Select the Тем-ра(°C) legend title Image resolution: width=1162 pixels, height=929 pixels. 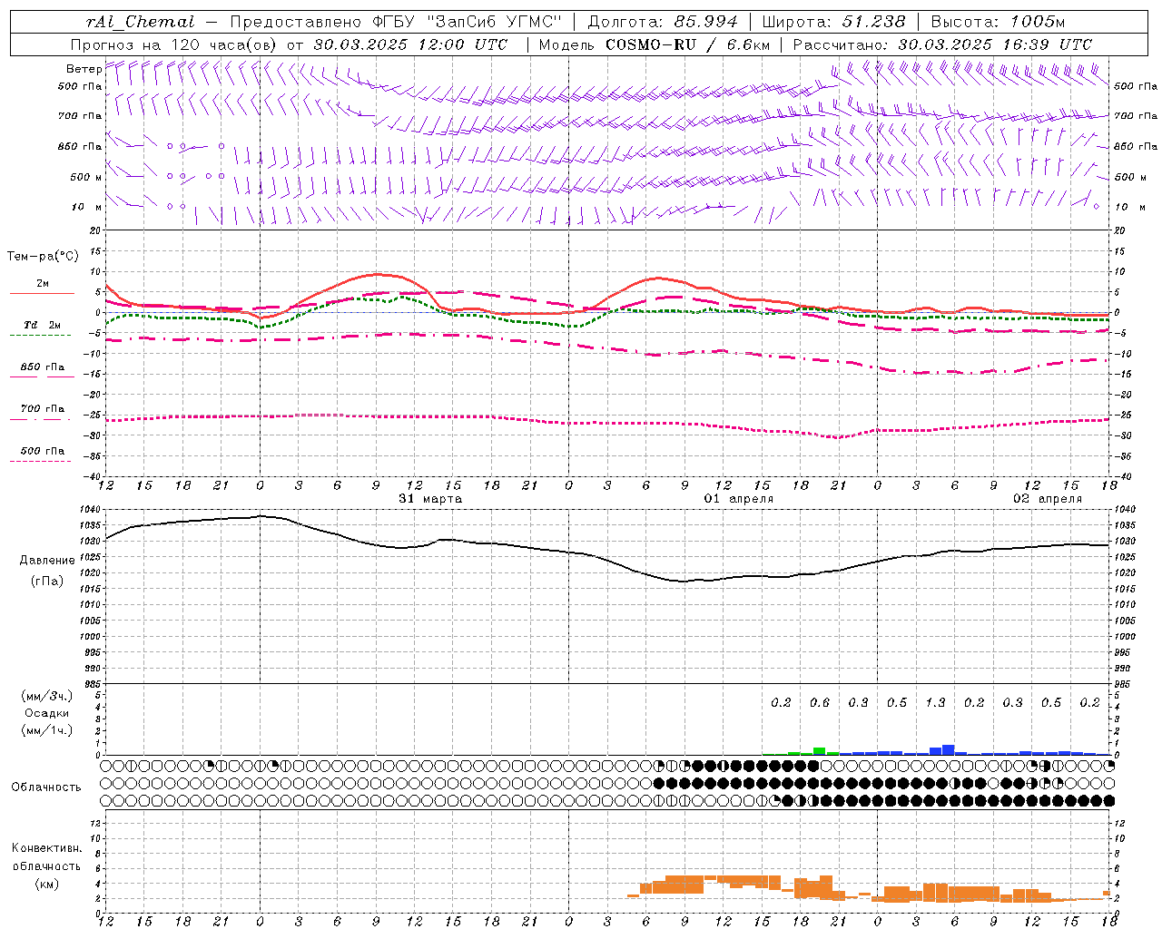[x=44, y=257]
